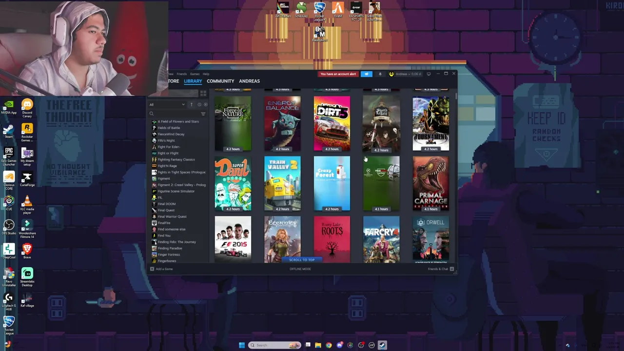Select Final DOOM in game list
Viewport: 624px width, 351px height.
pos(166,204)
